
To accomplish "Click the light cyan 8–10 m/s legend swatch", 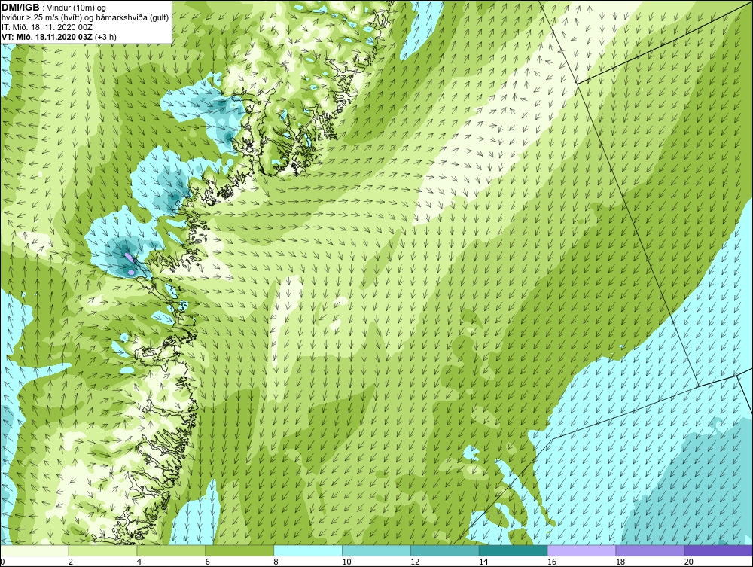I will pyautogui.click(x=308, y=550).
